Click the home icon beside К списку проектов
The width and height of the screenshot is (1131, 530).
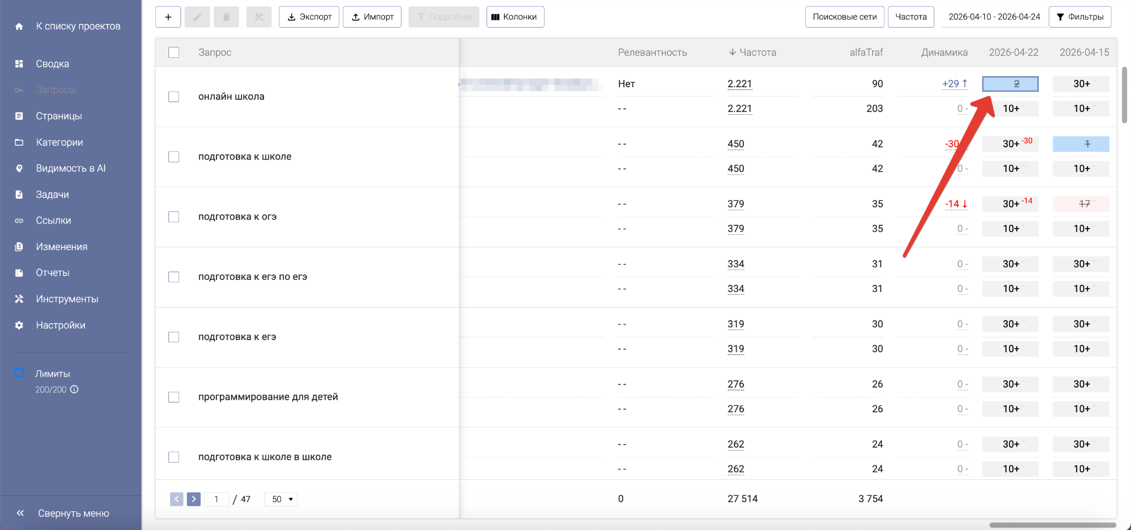[x=19, y=26]
